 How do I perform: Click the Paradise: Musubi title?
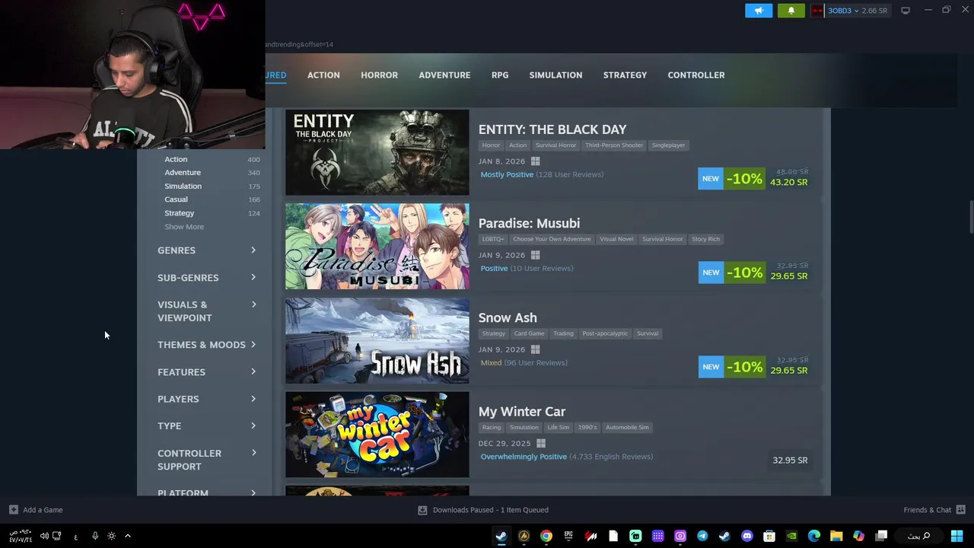pyautogui.click(x=529, y=223)
